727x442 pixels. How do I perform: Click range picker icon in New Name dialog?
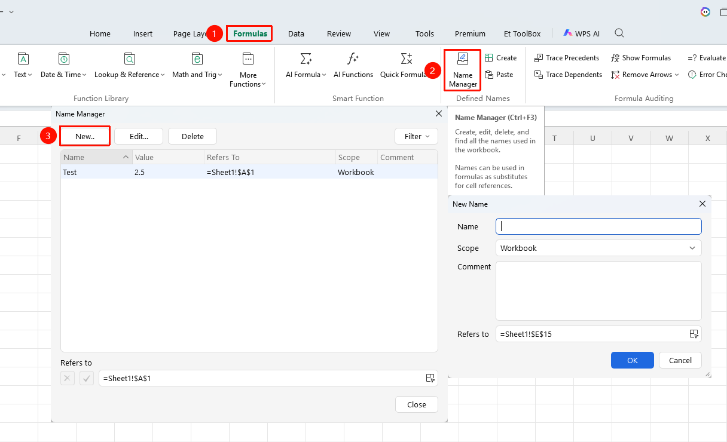tap(694, 334)
